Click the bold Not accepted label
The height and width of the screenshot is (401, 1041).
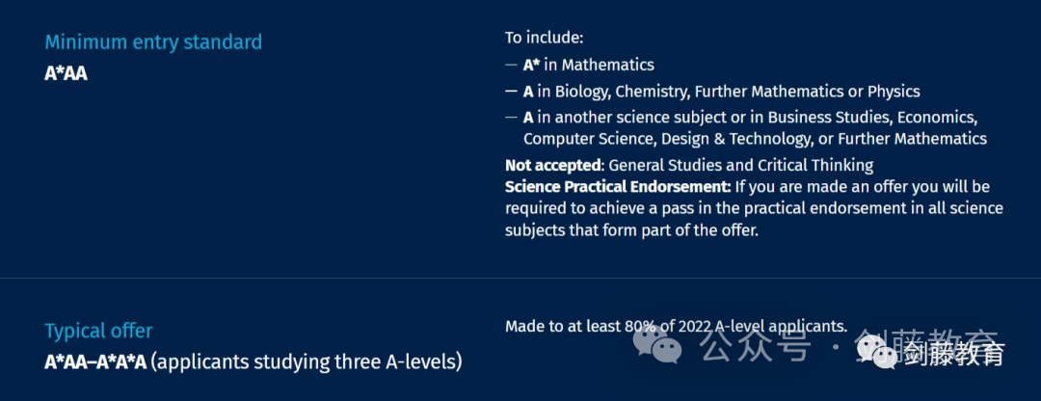(x=553, y=165)
